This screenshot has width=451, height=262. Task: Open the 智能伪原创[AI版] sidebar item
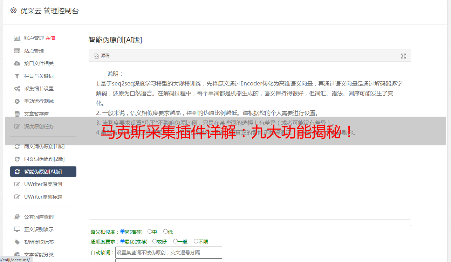pyautogui.click(x=43, y=172)
